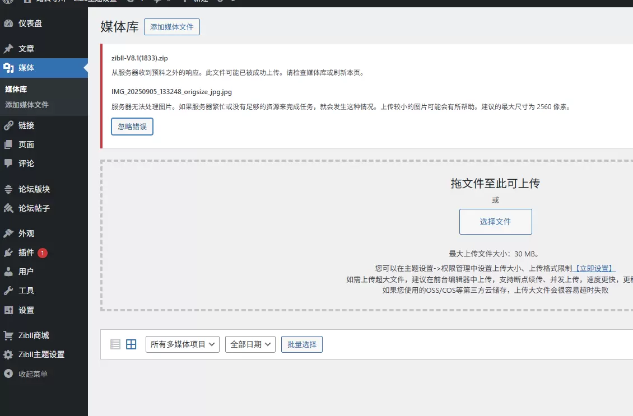The image size is (633, 416).
Task: Click the 服务器无法处理图片 error message
Action: pyautogui.click(x=342, y=107)
